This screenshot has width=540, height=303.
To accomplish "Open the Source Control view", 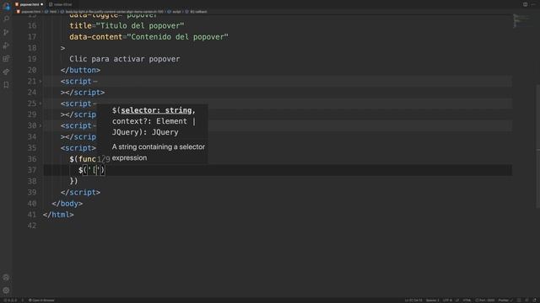I will click(x=6, y=32).
